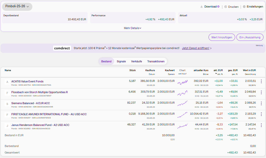
Task: Open three-dot menu for ACATIS Value Event Fonds
Action: coord(261,81)
